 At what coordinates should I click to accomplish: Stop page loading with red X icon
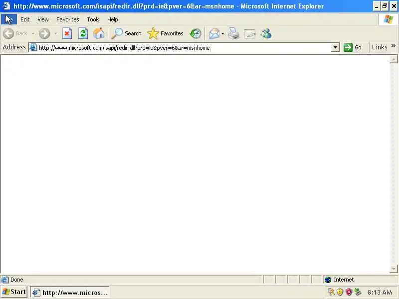[67, 33]
